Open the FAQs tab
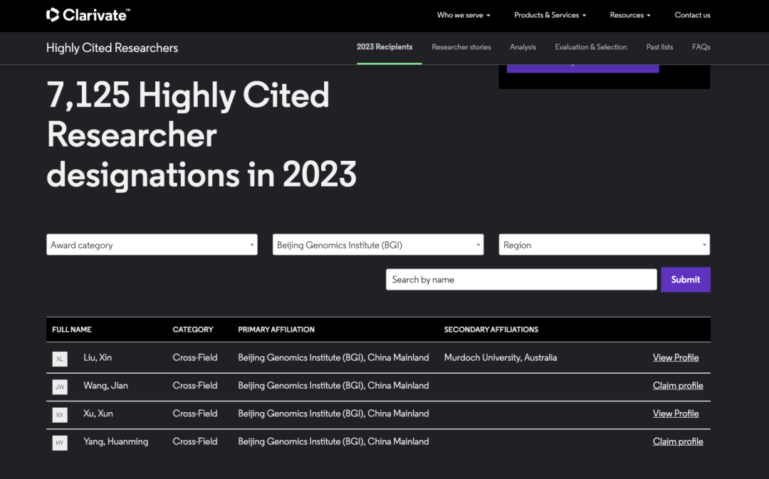Screen dimensions: 769x479 (x=701, y=47)
